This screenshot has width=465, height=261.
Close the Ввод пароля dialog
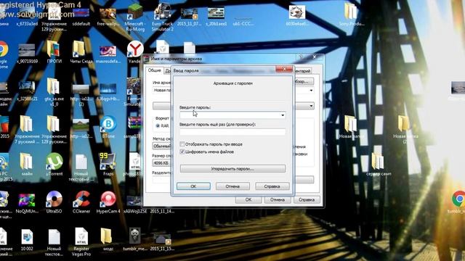coord(284,70)
